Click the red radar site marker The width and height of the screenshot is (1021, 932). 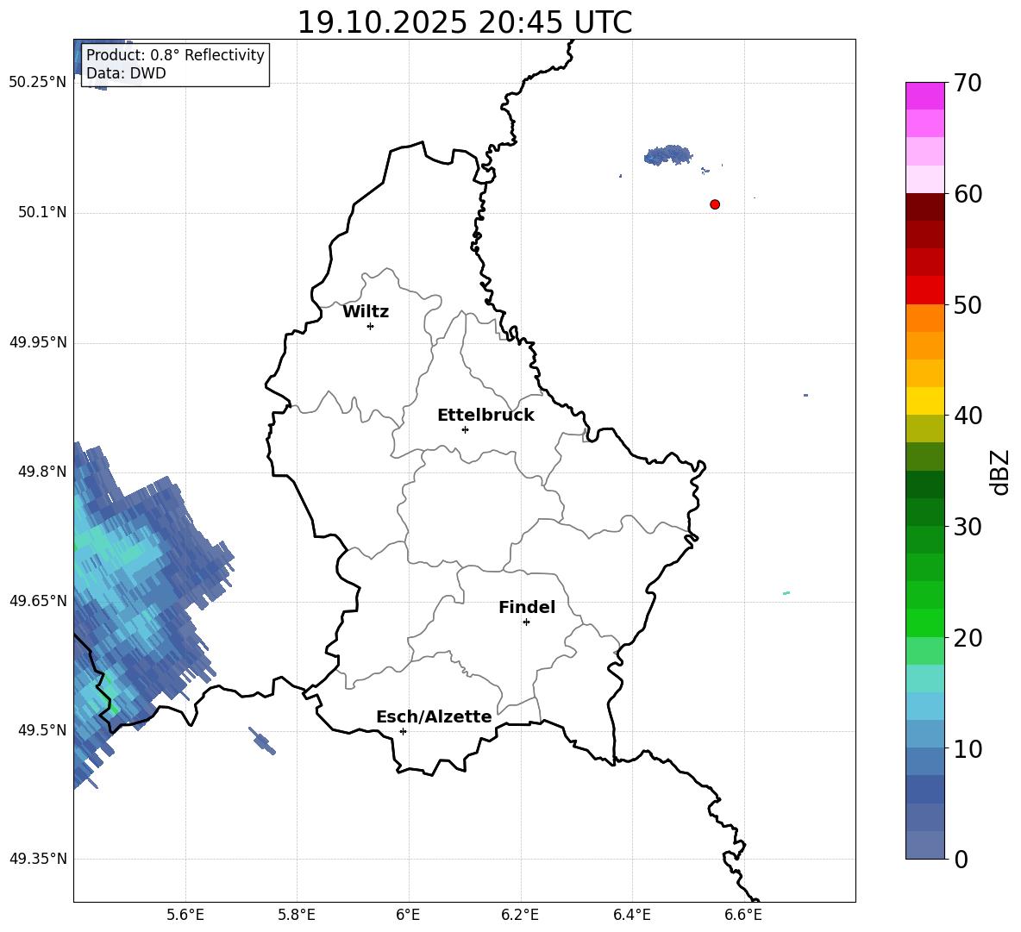pyautogui.click(x=715, y=204)
